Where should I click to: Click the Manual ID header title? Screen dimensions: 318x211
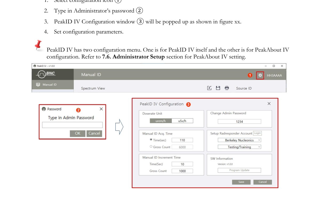91,75
